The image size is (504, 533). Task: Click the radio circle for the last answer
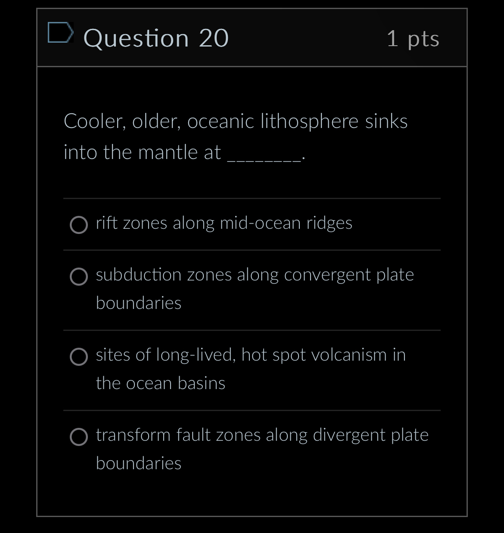click(79, 437)
